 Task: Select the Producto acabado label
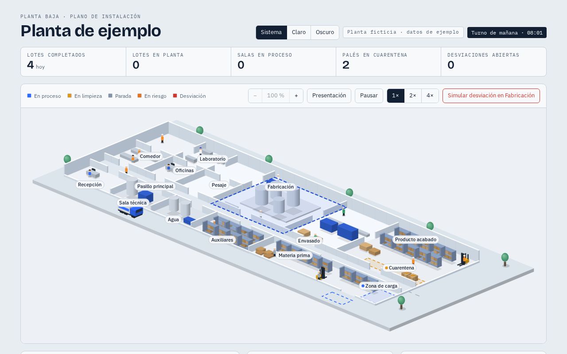(x=416, y=239)
